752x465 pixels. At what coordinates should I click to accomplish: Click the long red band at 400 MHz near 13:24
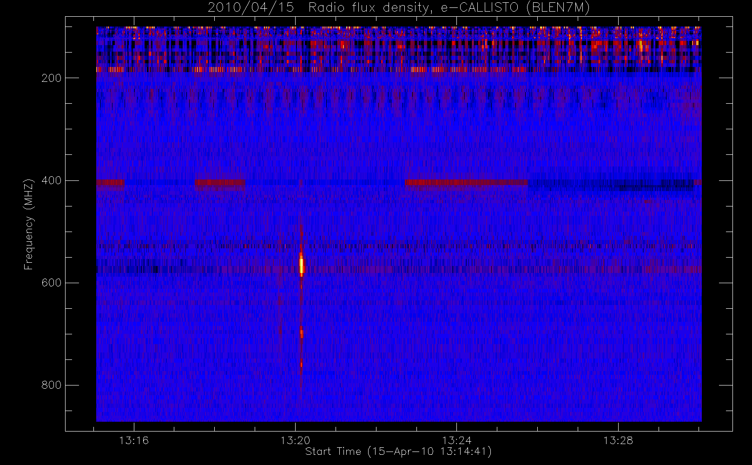[466, 182]
